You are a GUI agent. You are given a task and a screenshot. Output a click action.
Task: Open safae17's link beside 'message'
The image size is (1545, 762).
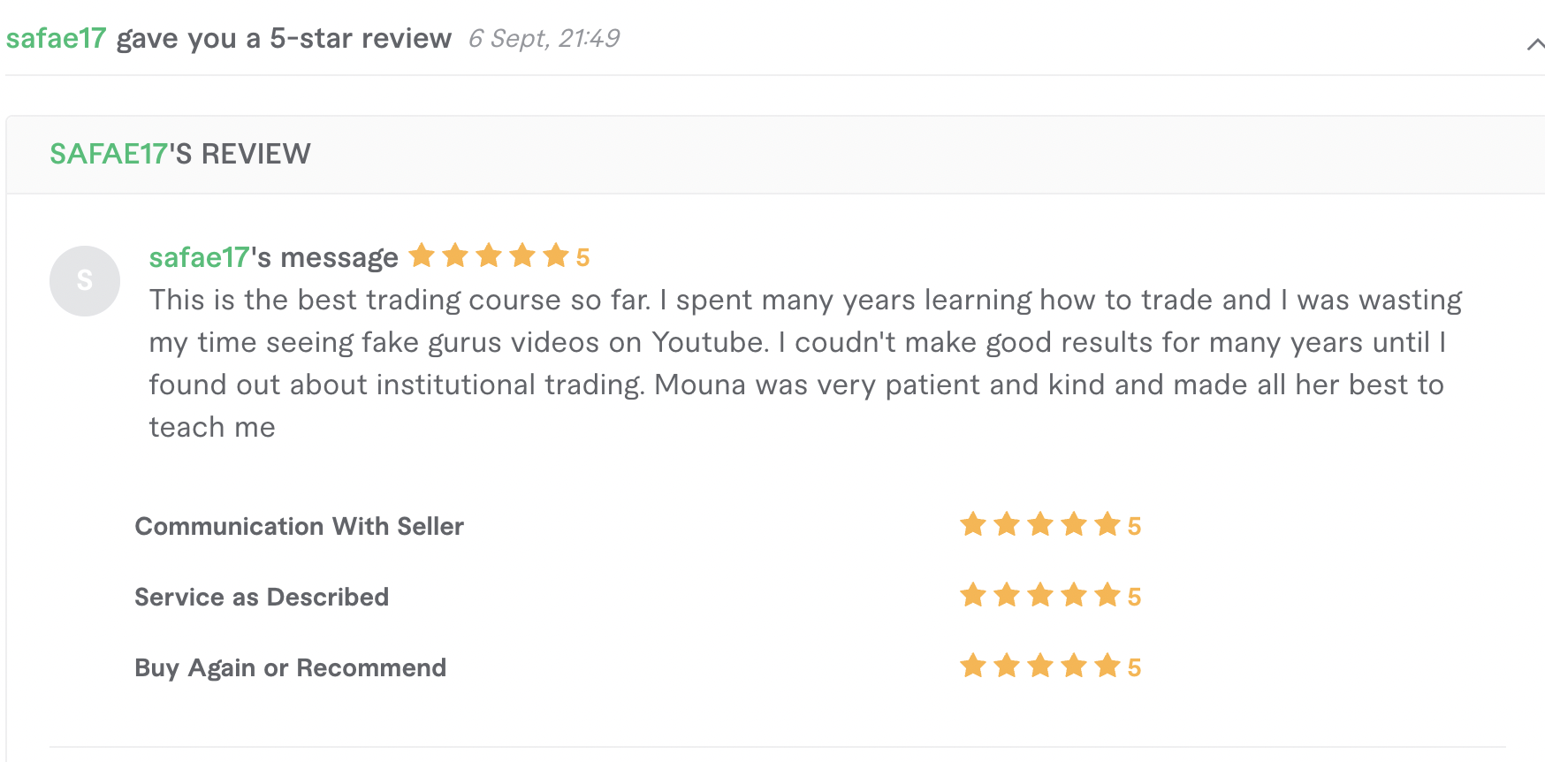point(199,257)
